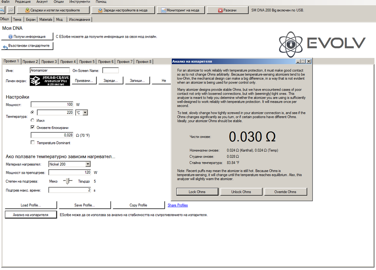Click the Име profile name field
The image size is (376, 270).
click(50, 70)
